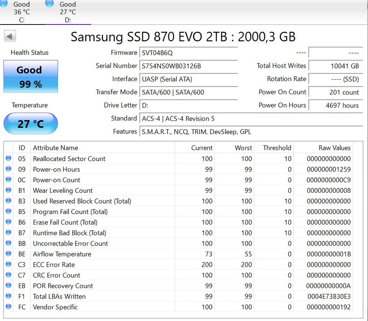368x321 pixels.
Task: Click raw value 0004E73830E3
Action: (329, 297)
